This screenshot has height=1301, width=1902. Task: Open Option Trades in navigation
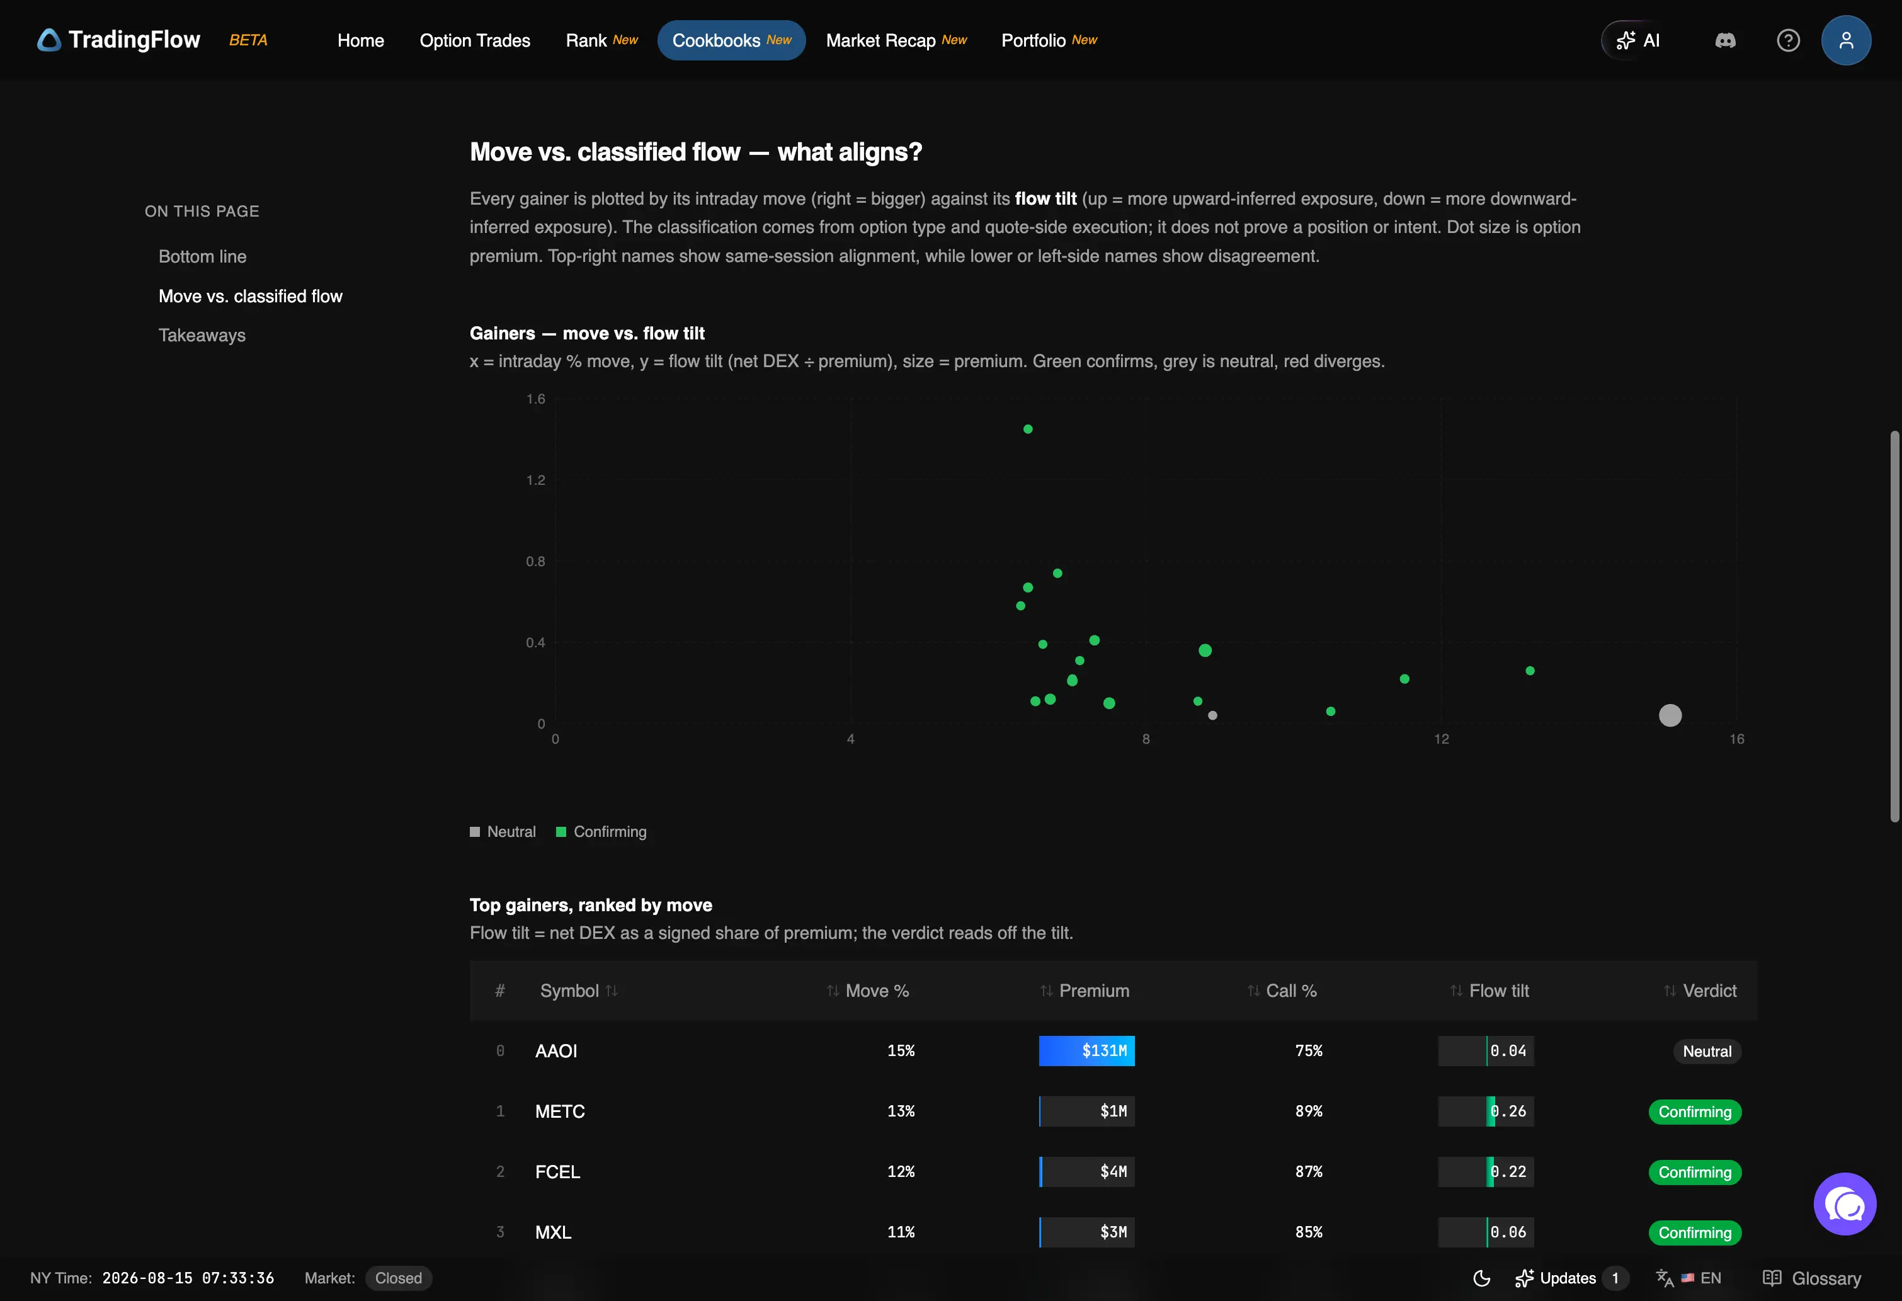tap(475, 40)
